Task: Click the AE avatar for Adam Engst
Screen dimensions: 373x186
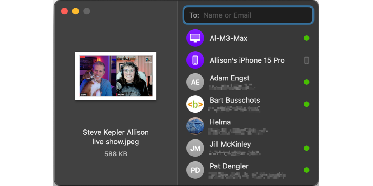Action: coord(195,82)
